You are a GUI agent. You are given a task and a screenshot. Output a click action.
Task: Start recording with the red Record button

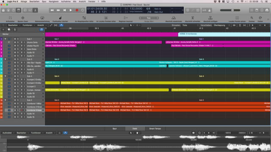click(77, 10)
